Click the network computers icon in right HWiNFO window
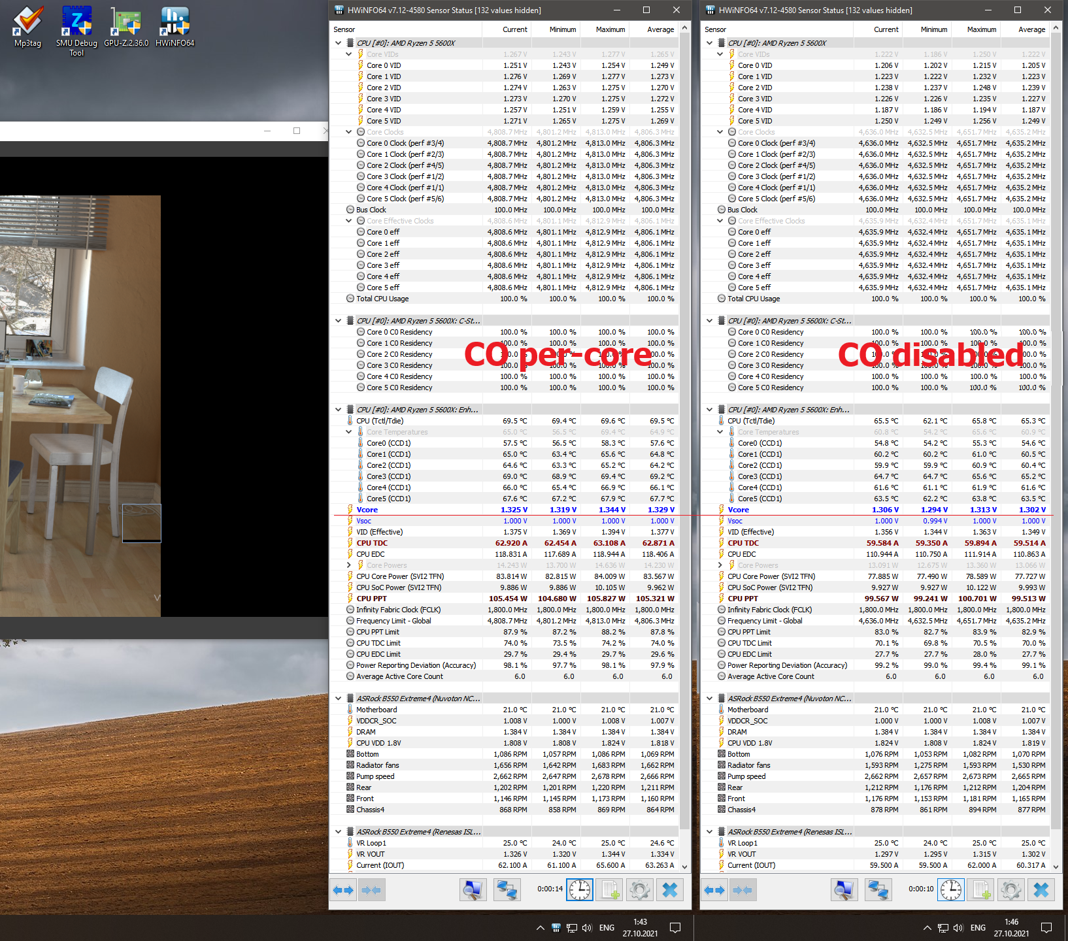The image size is (1068, 941). (878, 889)
